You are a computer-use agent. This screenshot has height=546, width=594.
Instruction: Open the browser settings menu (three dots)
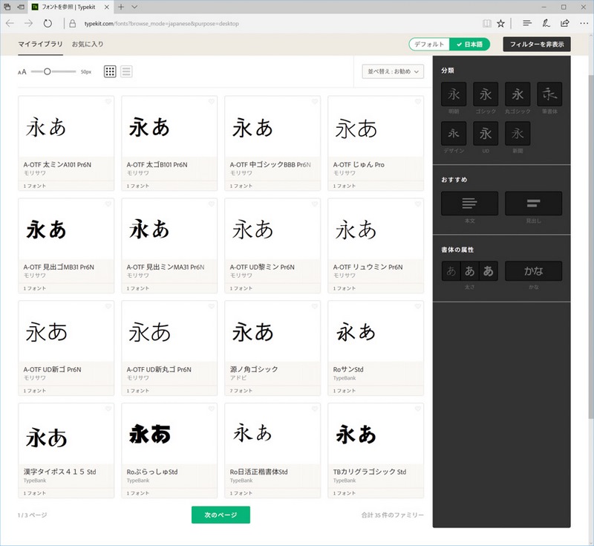point(584,23)
